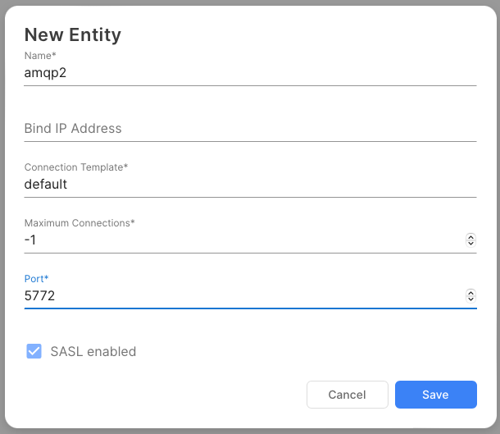
Task: Click the blue "Port*" label
Action: pyautogui.click(x=37, y=279)
